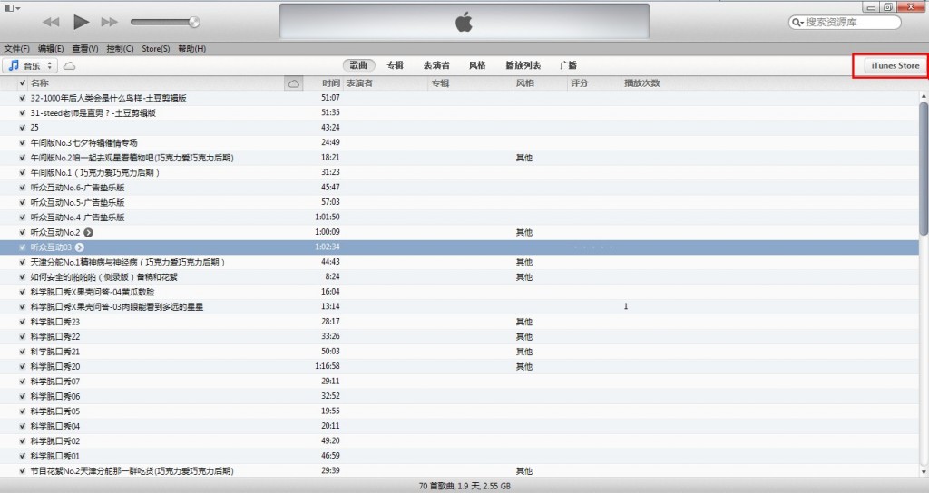
Task: Open the 帮助(H) menu
Action: click(192, 49)
